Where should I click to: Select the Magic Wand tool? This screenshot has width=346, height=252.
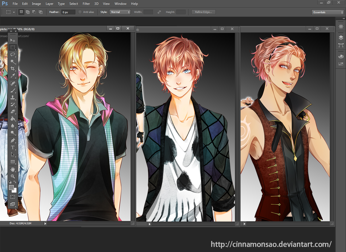(13, 61)
